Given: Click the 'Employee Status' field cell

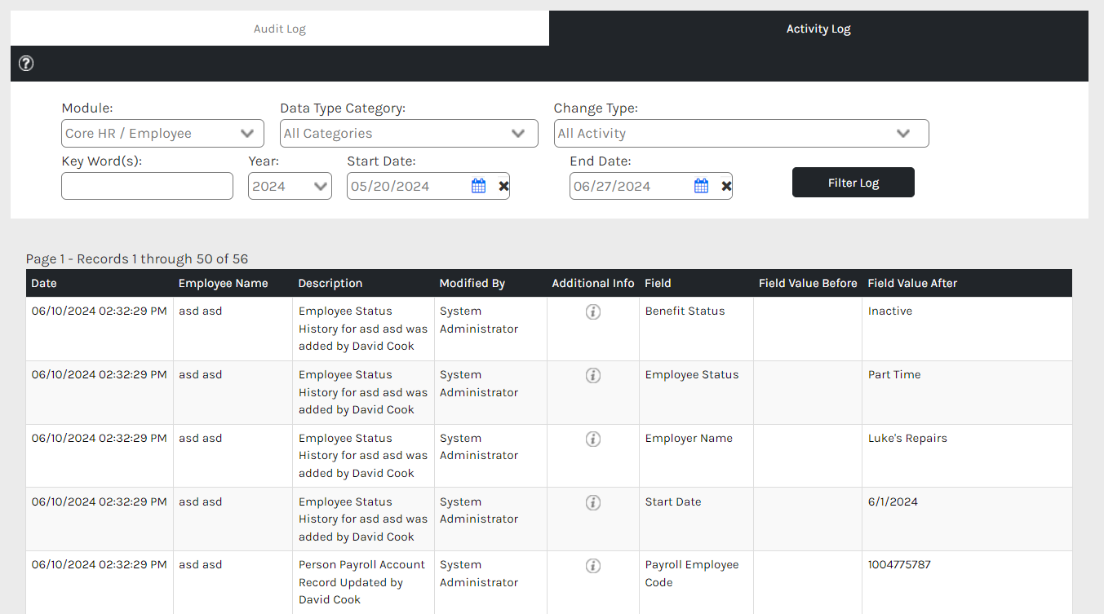Looking at the screenshot, I should 696,392.
